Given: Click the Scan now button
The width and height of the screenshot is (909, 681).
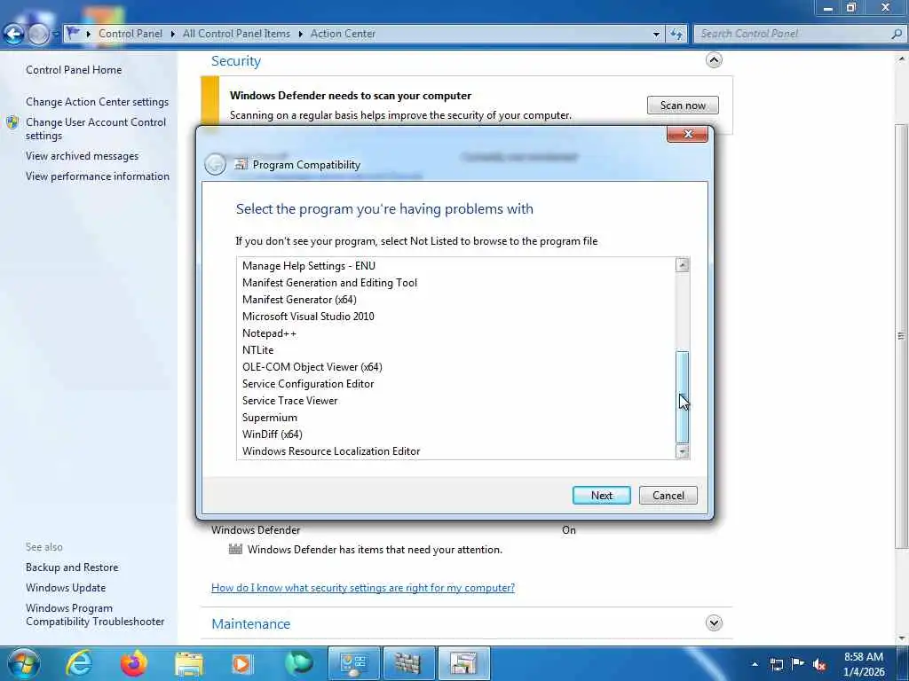Looking at the screenshot, I should click(x=683, y=106).
